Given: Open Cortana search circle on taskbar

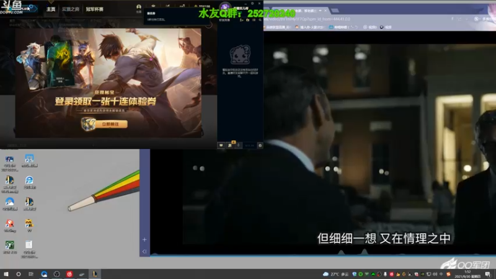Looking at the screenshot, I should 19,274.
